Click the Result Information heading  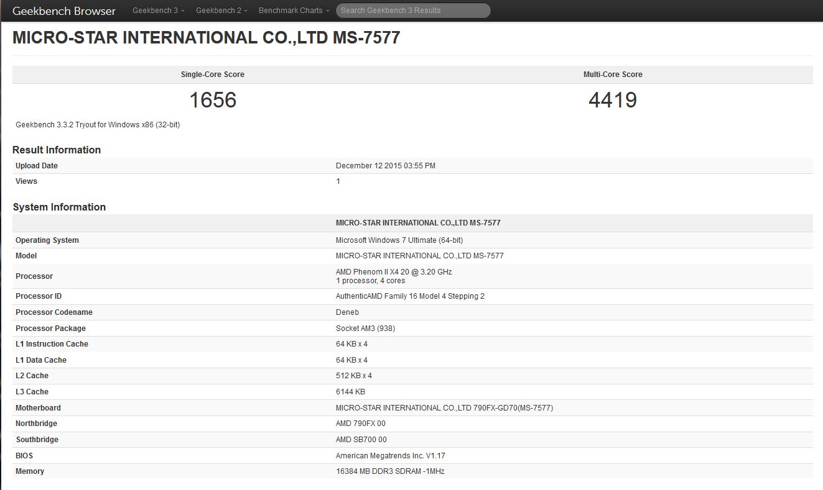click(x=57, y=150)
